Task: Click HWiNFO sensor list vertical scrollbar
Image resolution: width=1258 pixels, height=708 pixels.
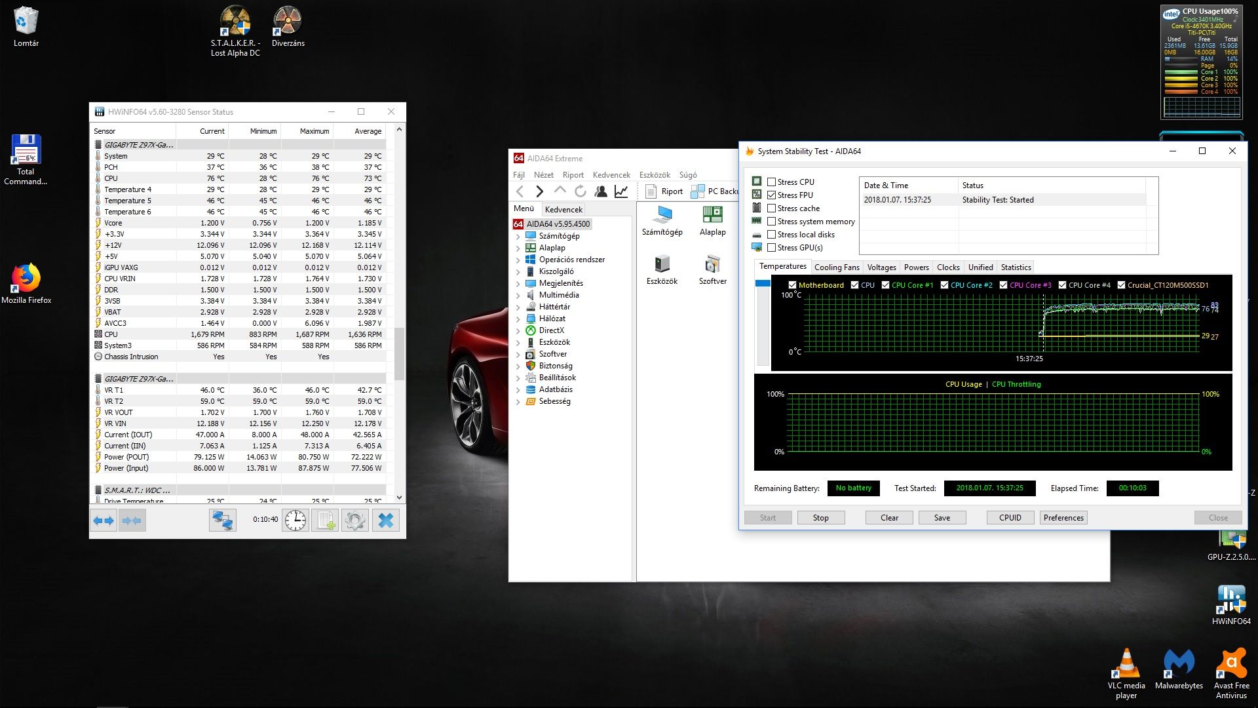Action: (x=399, y=354)
